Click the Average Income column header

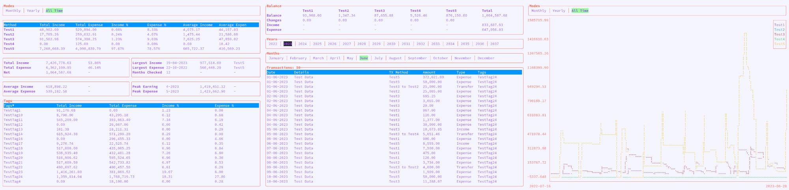[198, 25]
